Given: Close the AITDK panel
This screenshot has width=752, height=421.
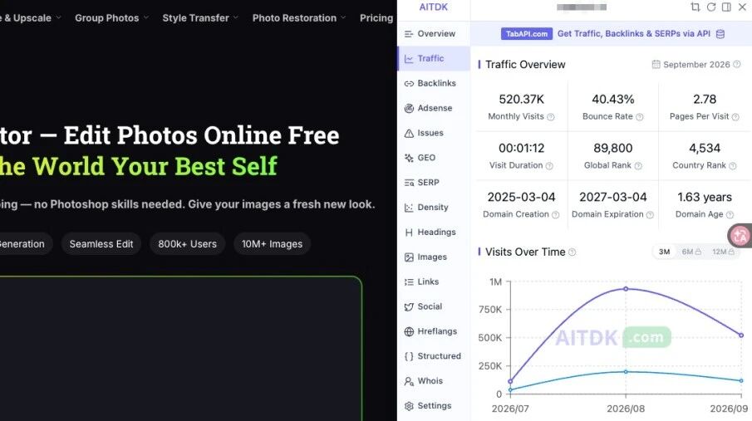Looking at the screenshot, I should pyautogui.click(x=742, y=7).
